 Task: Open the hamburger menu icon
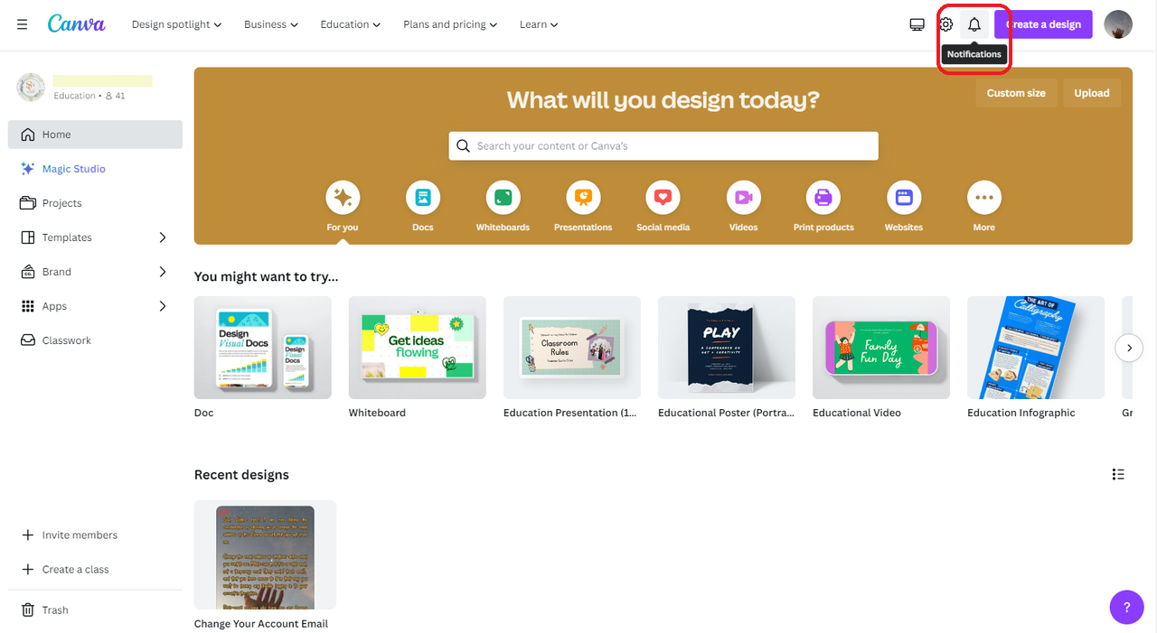[x=23, y=24]
